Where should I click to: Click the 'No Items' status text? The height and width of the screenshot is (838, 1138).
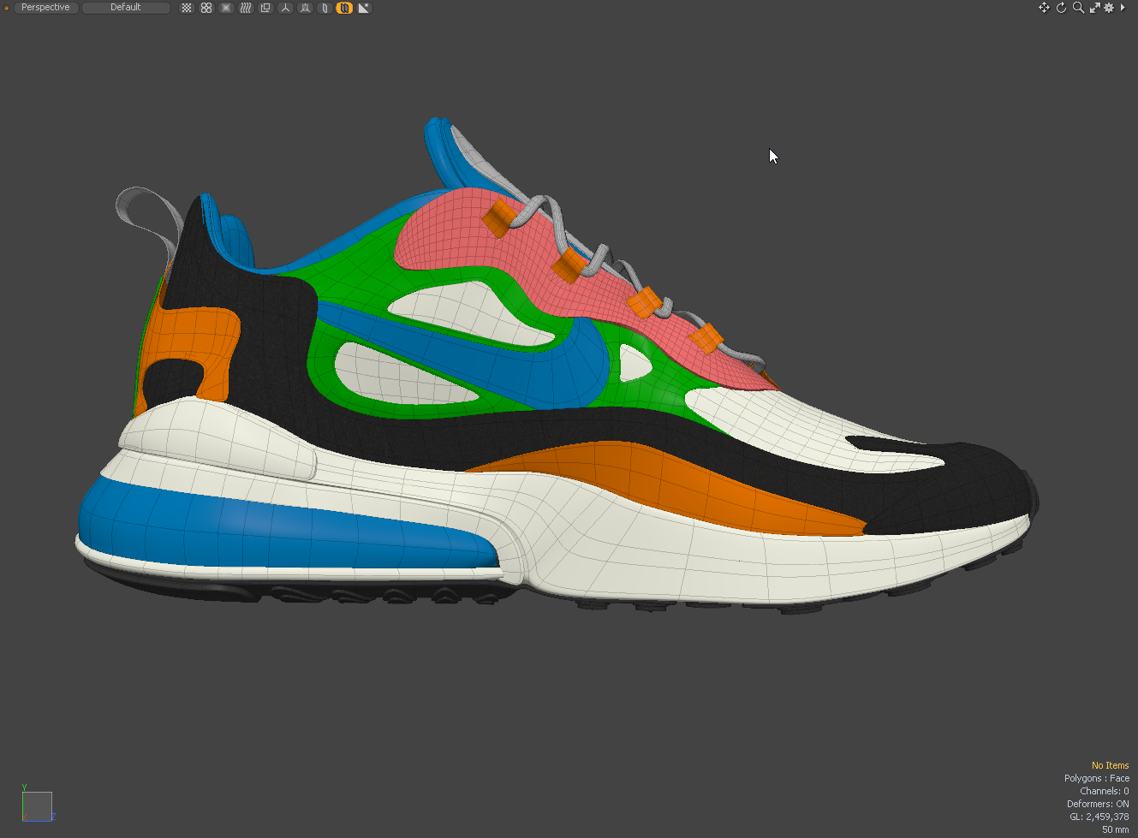(1110, 765)
